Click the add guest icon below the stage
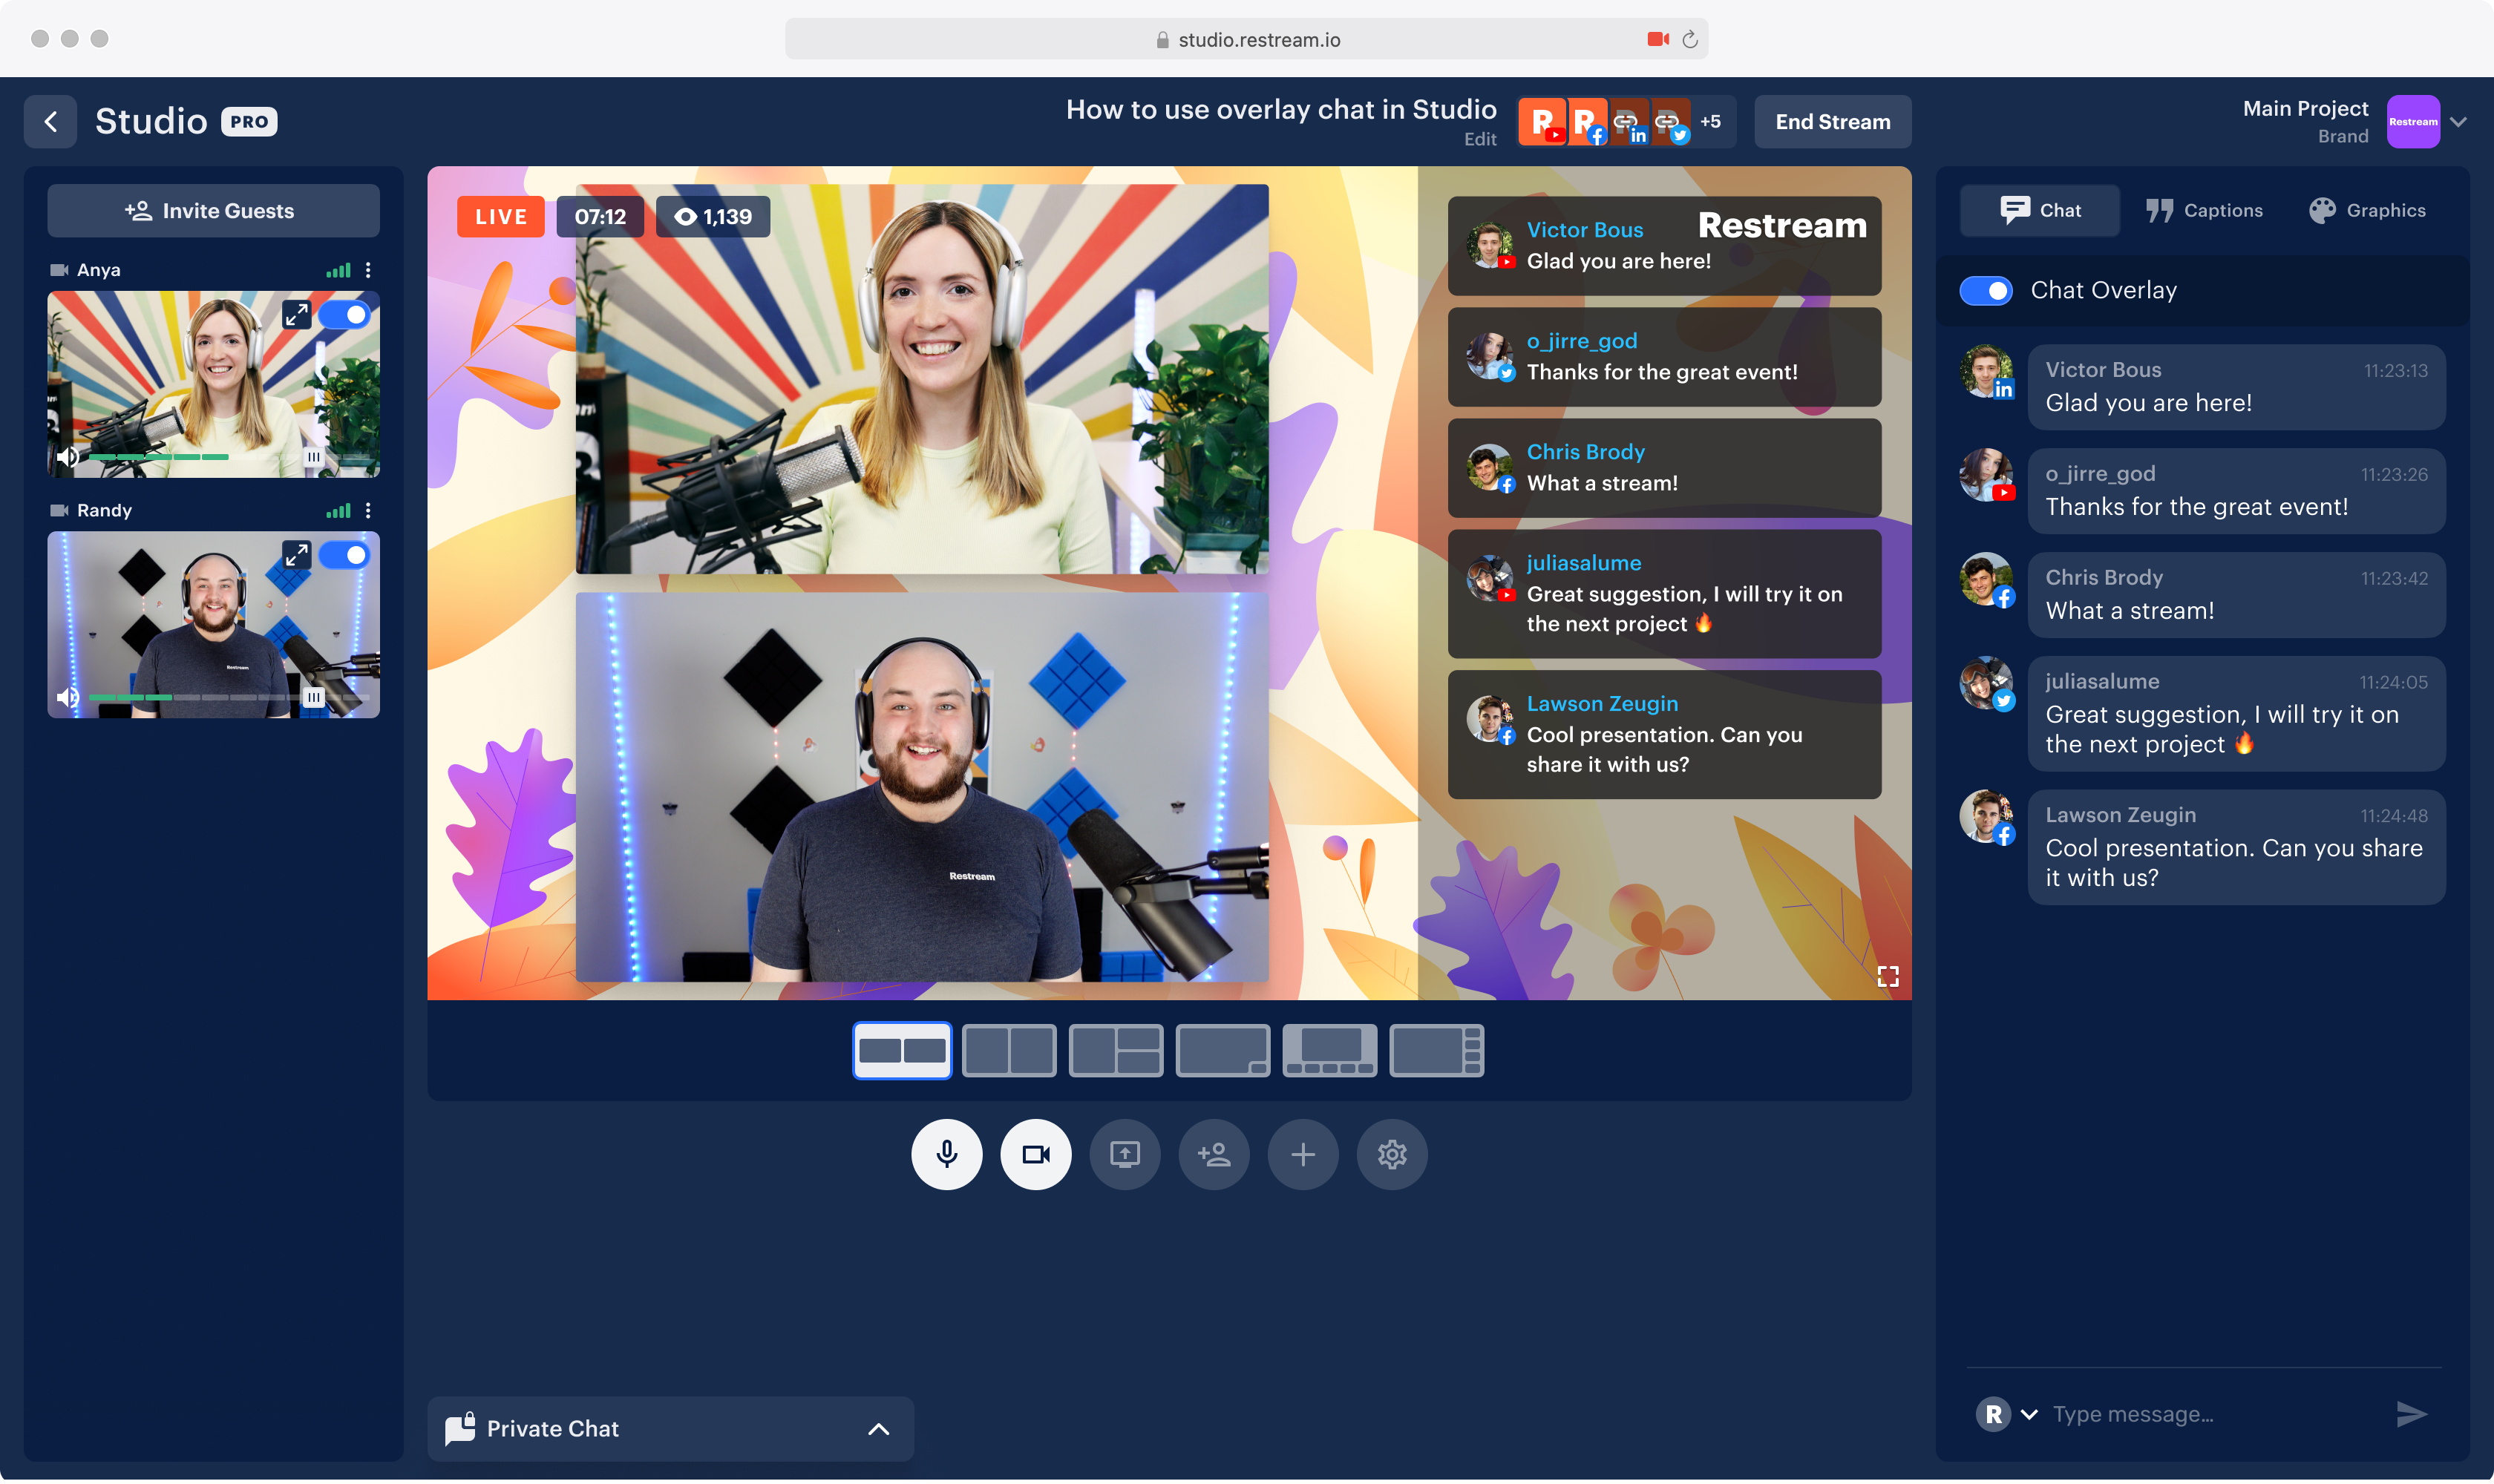Image resolution: width=2494 pixels, height=1484 pixels. tap(1214, 1154)
